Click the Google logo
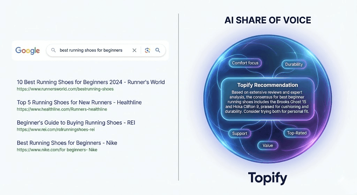This screenshot has height=195, width=357. tap(28, 51)
